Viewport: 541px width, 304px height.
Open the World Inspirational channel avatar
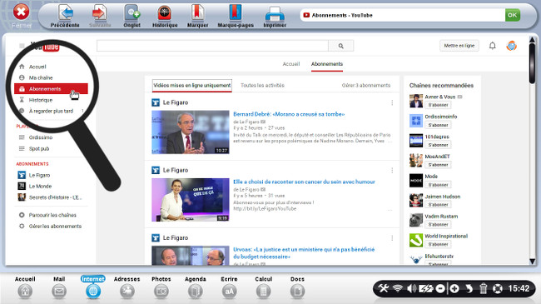tap(416, 240)
